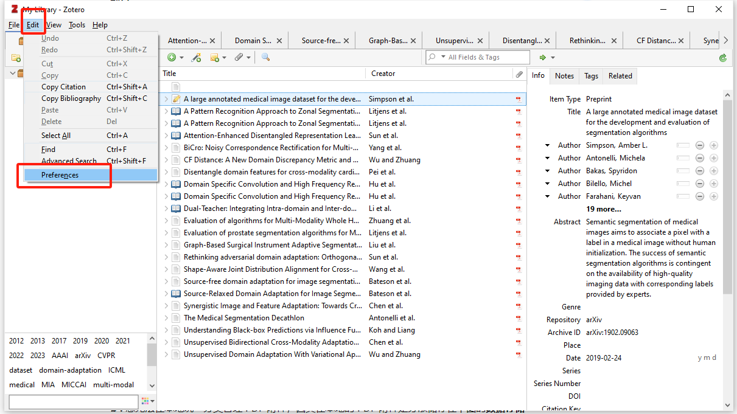Switch to the Notes tab
The width and height of the screenshot is (737, 414).
(564, 76)
